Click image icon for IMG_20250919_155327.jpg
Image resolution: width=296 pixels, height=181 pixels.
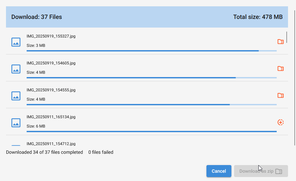[x=16, y=42]
